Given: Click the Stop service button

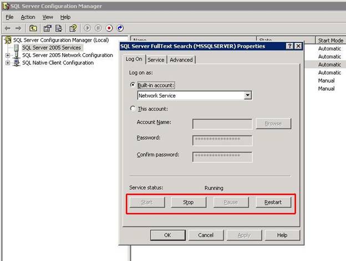Looking at the screenshot, I should point(188,202).
